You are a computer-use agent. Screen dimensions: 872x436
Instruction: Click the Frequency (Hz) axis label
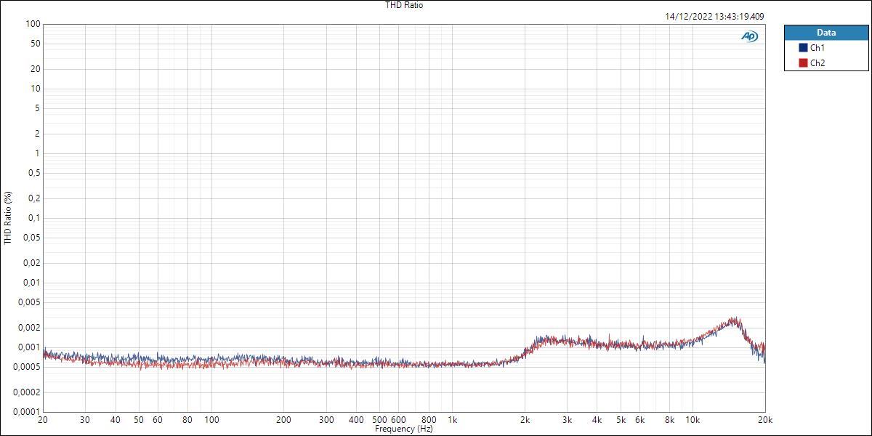point(404,429)
